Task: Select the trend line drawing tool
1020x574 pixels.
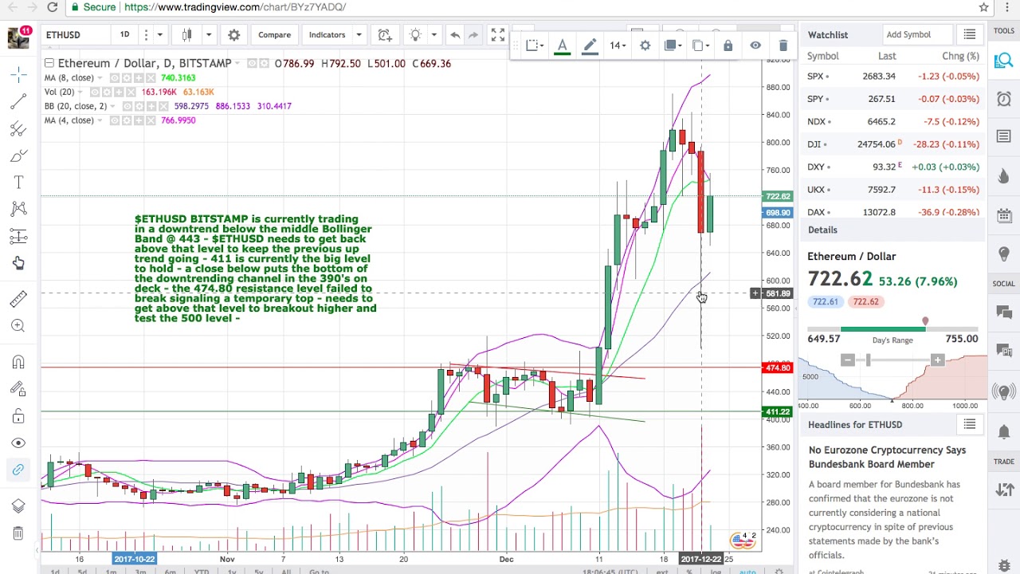Action: (x=18, y=102)
